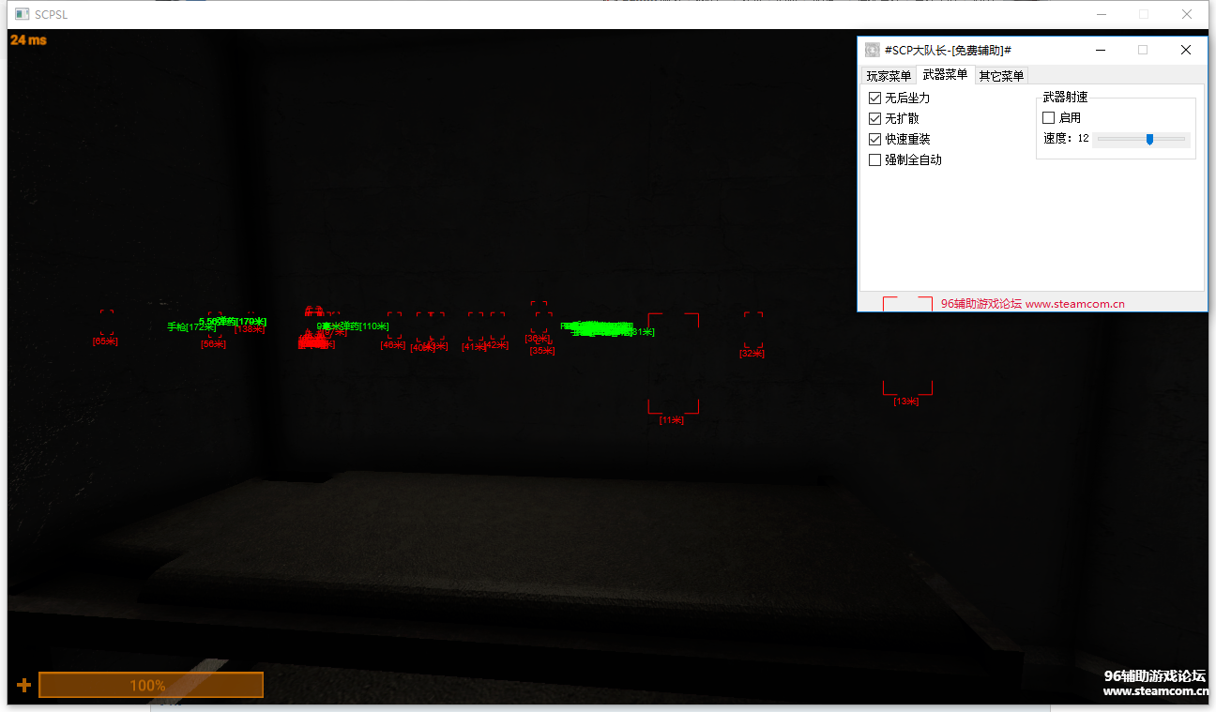
Task: Click the SCPSL window title icon
Action: [23, 14]
